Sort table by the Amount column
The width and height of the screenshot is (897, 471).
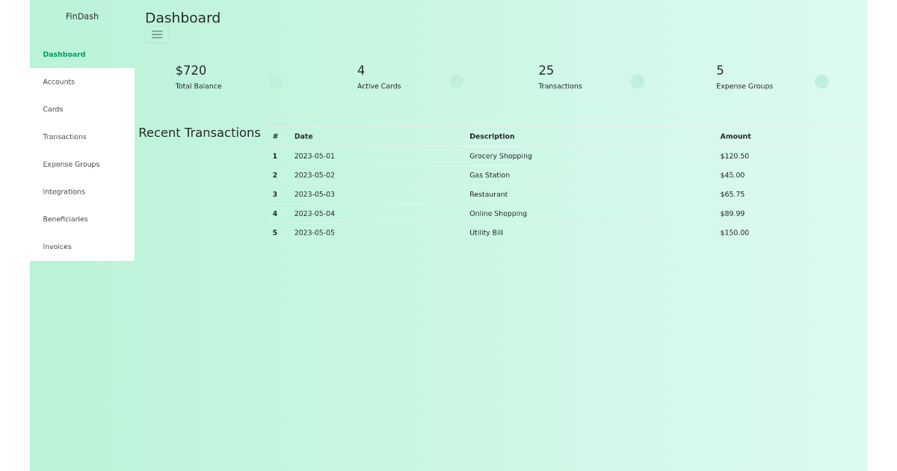[736, 136]
